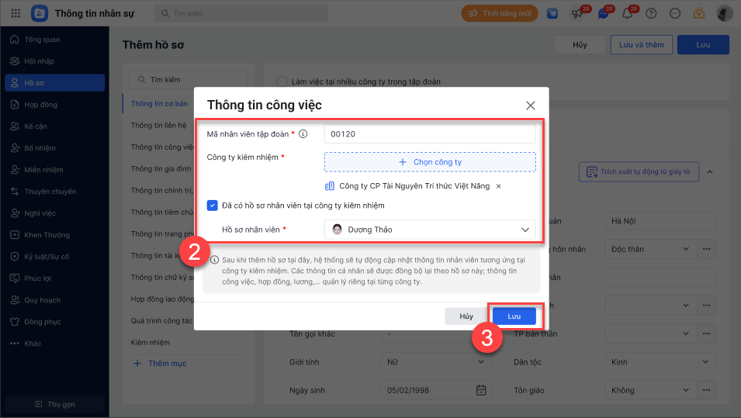This screenshot has width=741, height=418.
Task: Go to Tổng quan in sidebar
Action: point(55,40)
